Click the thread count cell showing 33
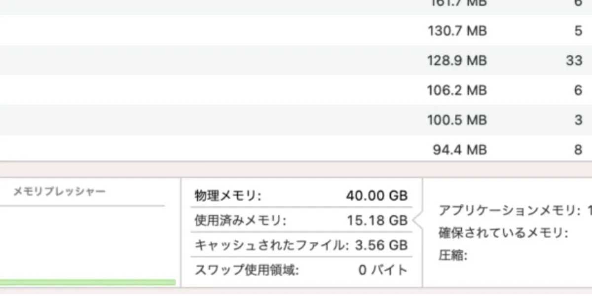592x296 pixels. point(574,61)
